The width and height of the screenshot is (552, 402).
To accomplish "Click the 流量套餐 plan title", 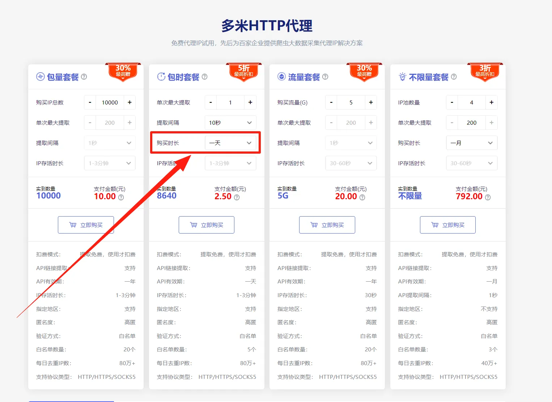I will click(x=304, y=77).
